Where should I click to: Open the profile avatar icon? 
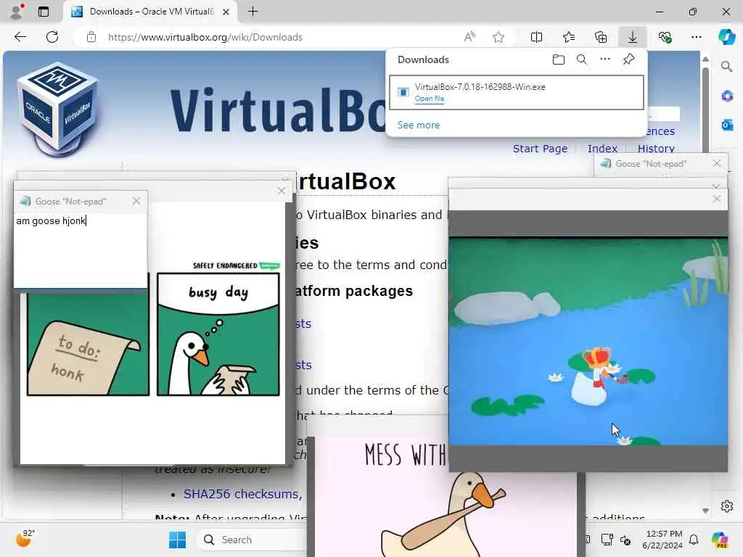[17, 12]
